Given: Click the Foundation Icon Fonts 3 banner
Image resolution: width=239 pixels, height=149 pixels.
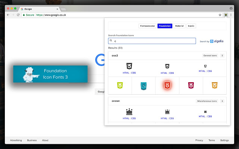Looking at the screenshot, I should click(50, 74).
